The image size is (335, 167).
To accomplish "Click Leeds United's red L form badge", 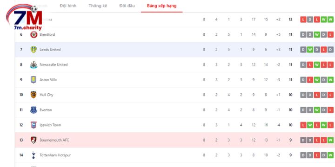I will [324, 50].
